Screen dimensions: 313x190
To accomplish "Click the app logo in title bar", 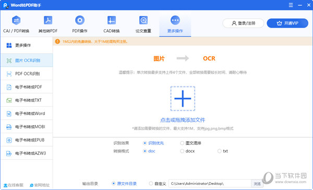I will point(6,5).
